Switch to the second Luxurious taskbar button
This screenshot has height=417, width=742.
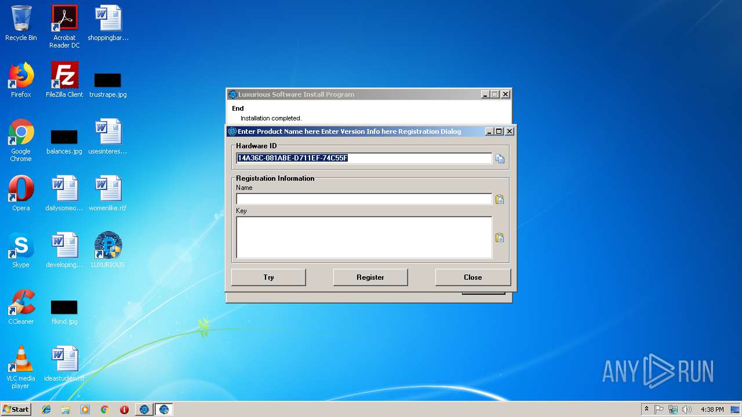pyautogui.click(x=164, y=409)
